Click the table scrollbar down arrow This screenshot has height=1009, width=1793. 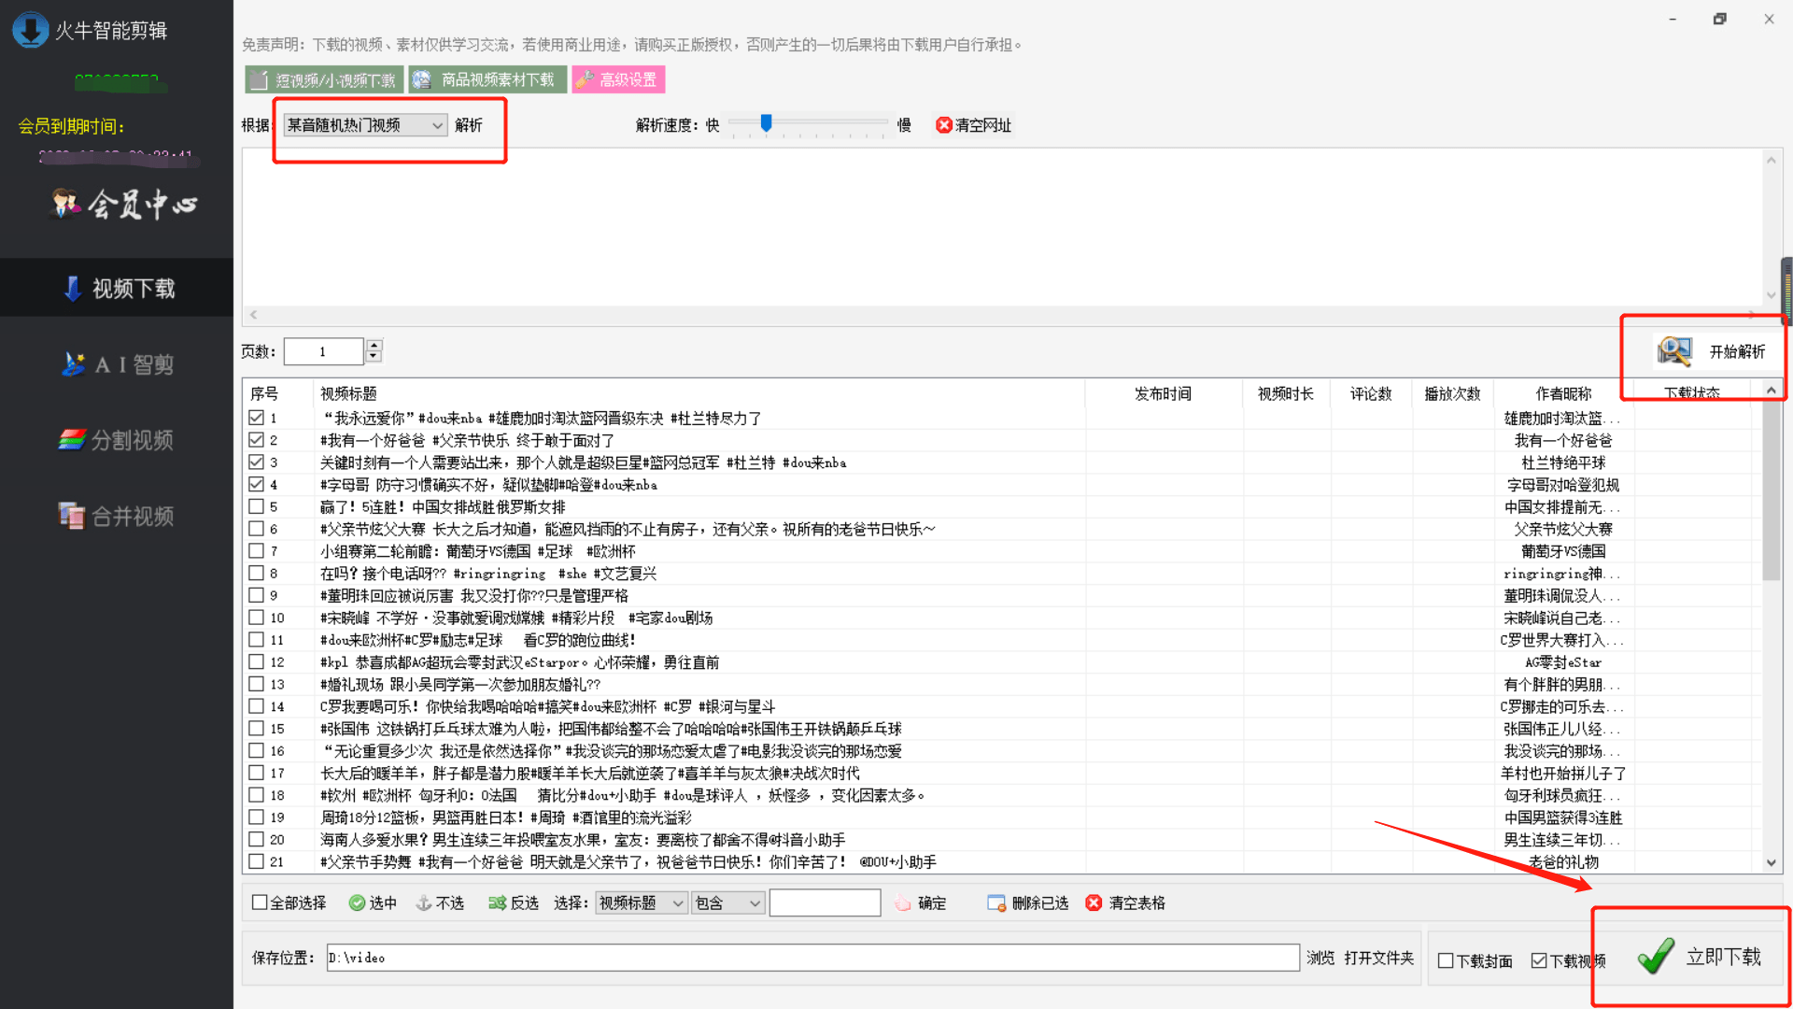tap(1772, 863)
